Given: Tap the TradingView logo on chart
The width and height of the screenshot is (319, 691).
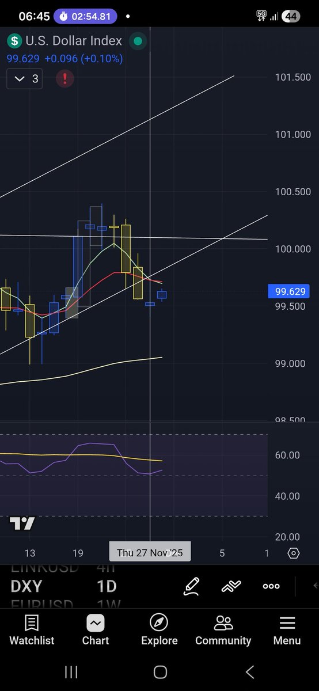Looking at the screenshot, I should (x=22, y=523).
